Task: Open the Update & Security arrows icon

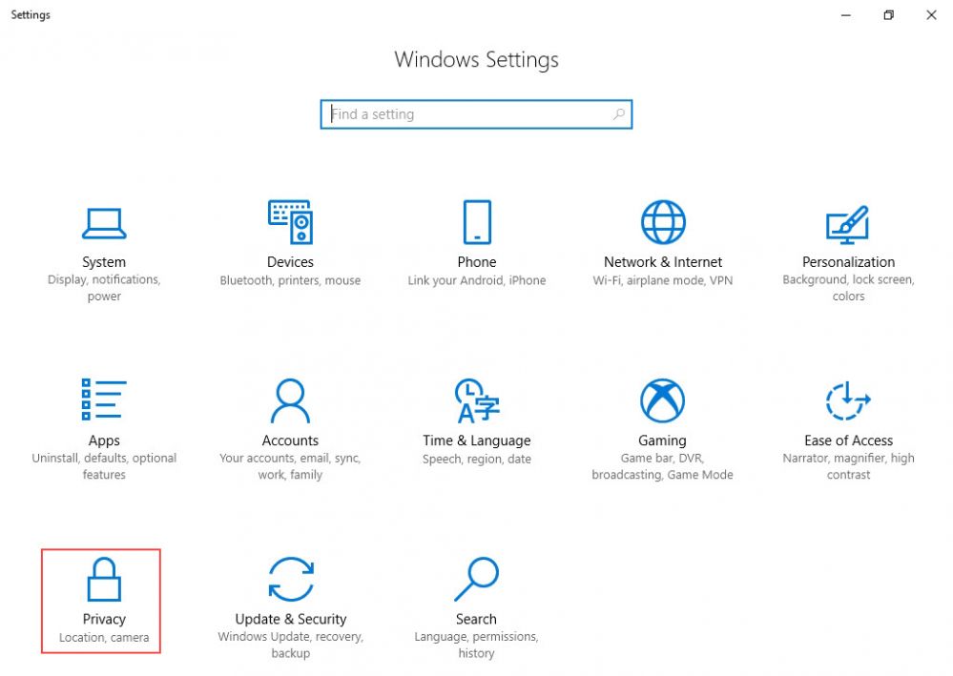Action: point(291,579)
